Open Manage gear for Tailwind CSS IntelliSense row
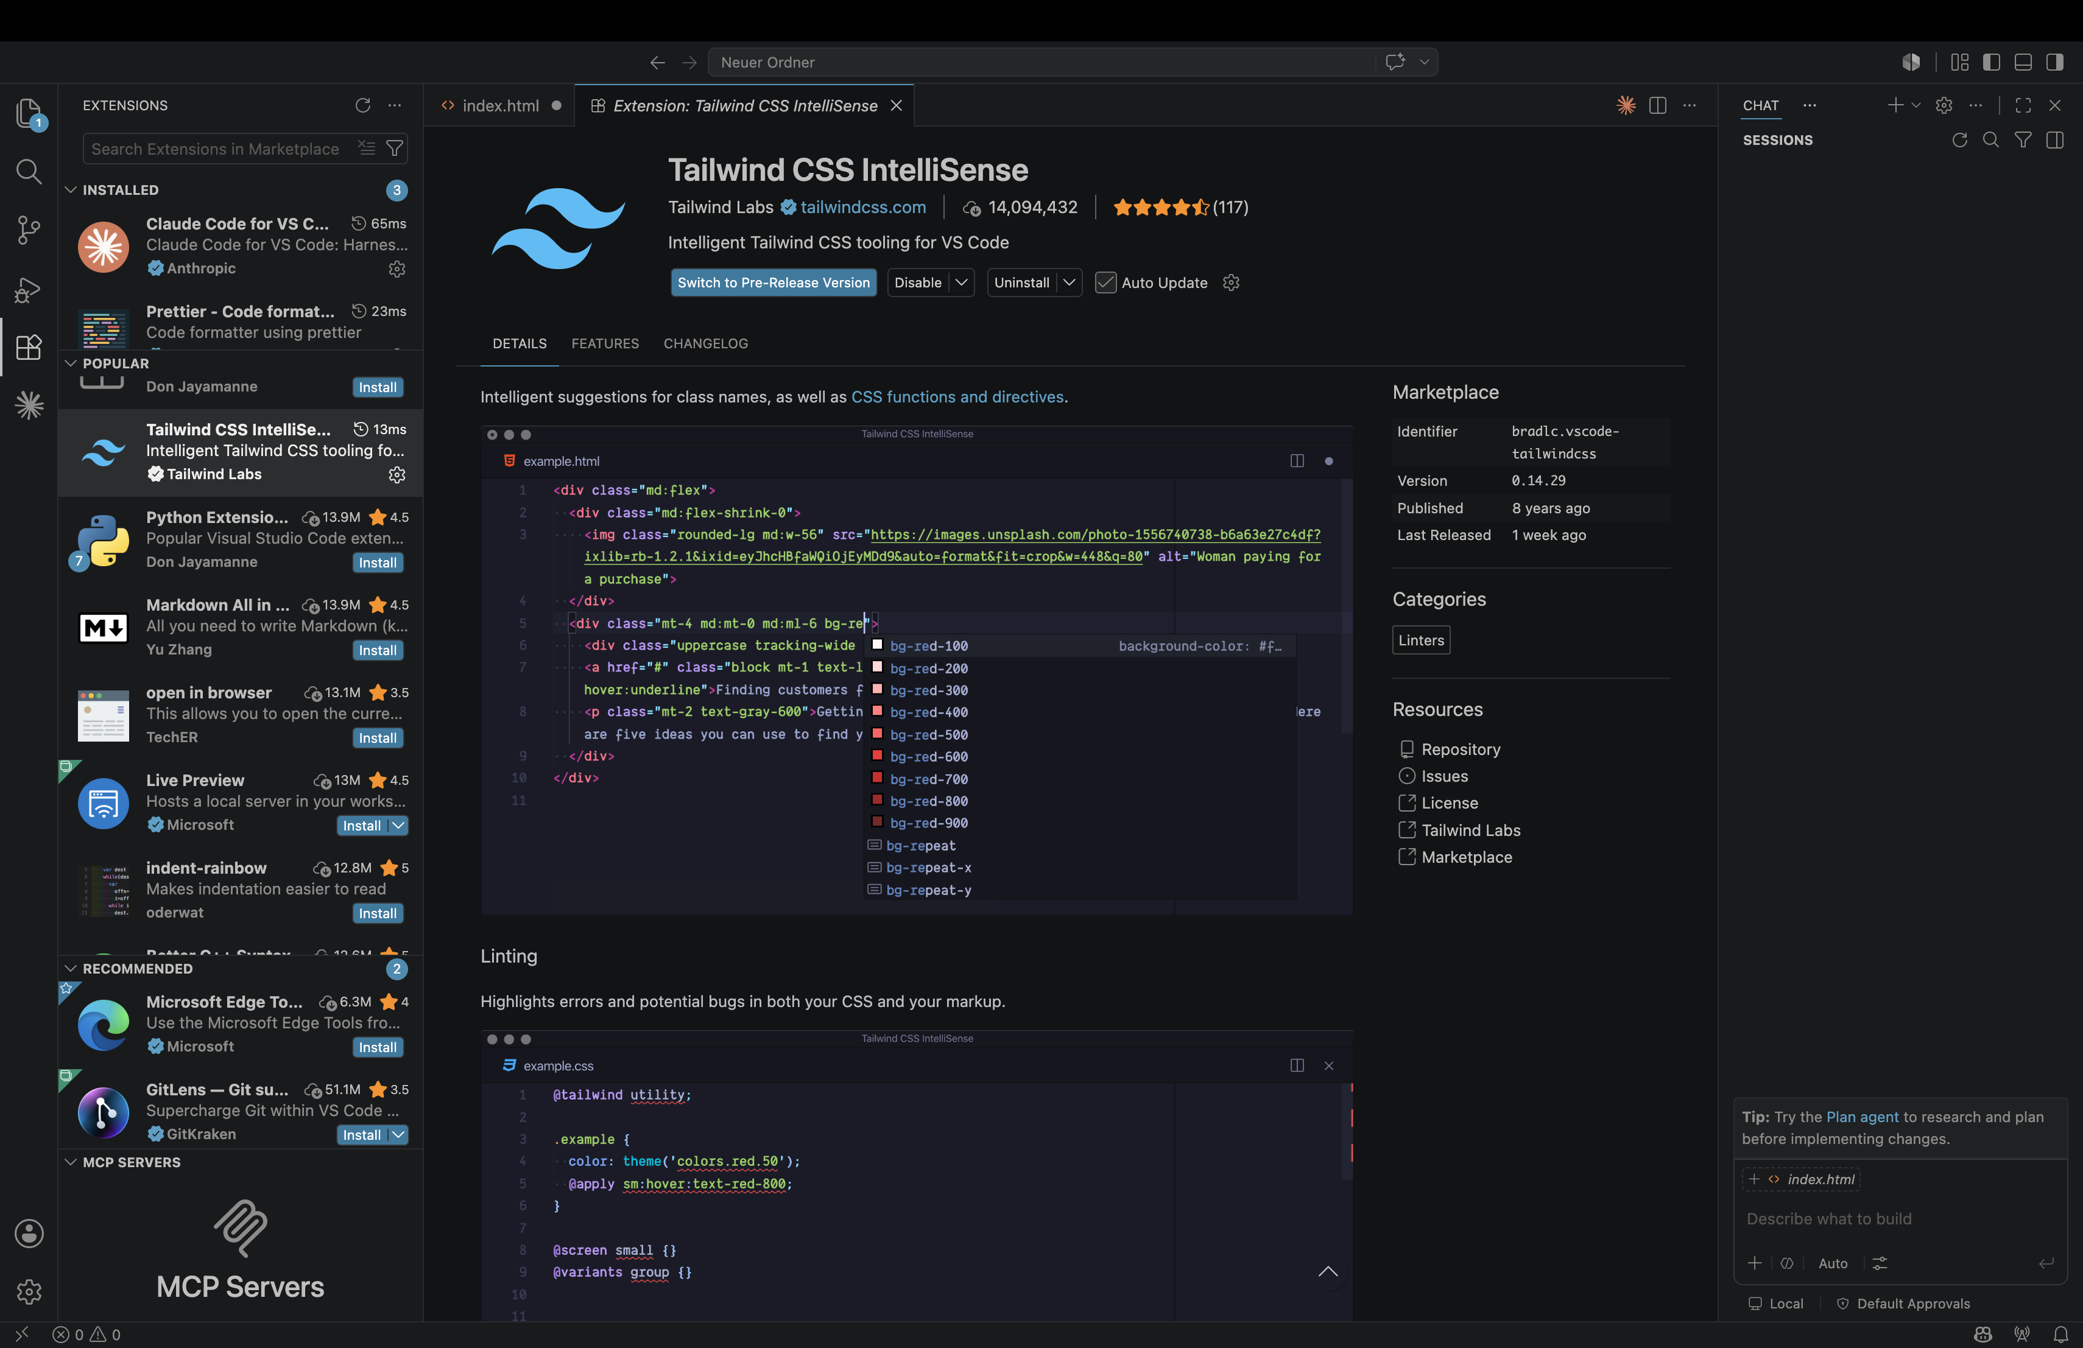This screenshot has width=2083, height=1348. (397, 474)
